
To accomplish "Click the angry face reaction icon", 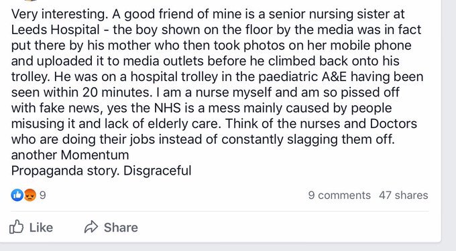I will tap(30, 195).
